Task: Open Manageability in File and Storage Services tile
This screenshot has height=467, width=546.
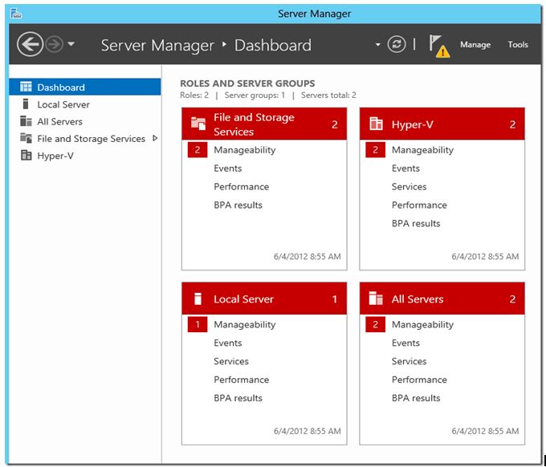Action: click(x=244, y=150)
